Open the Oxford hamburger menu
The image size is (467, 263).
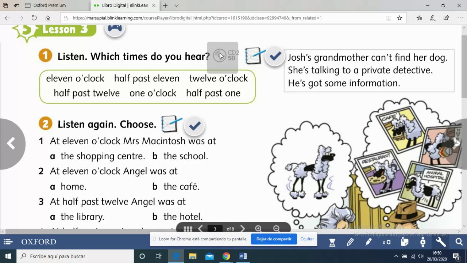[x=8, y=242]
